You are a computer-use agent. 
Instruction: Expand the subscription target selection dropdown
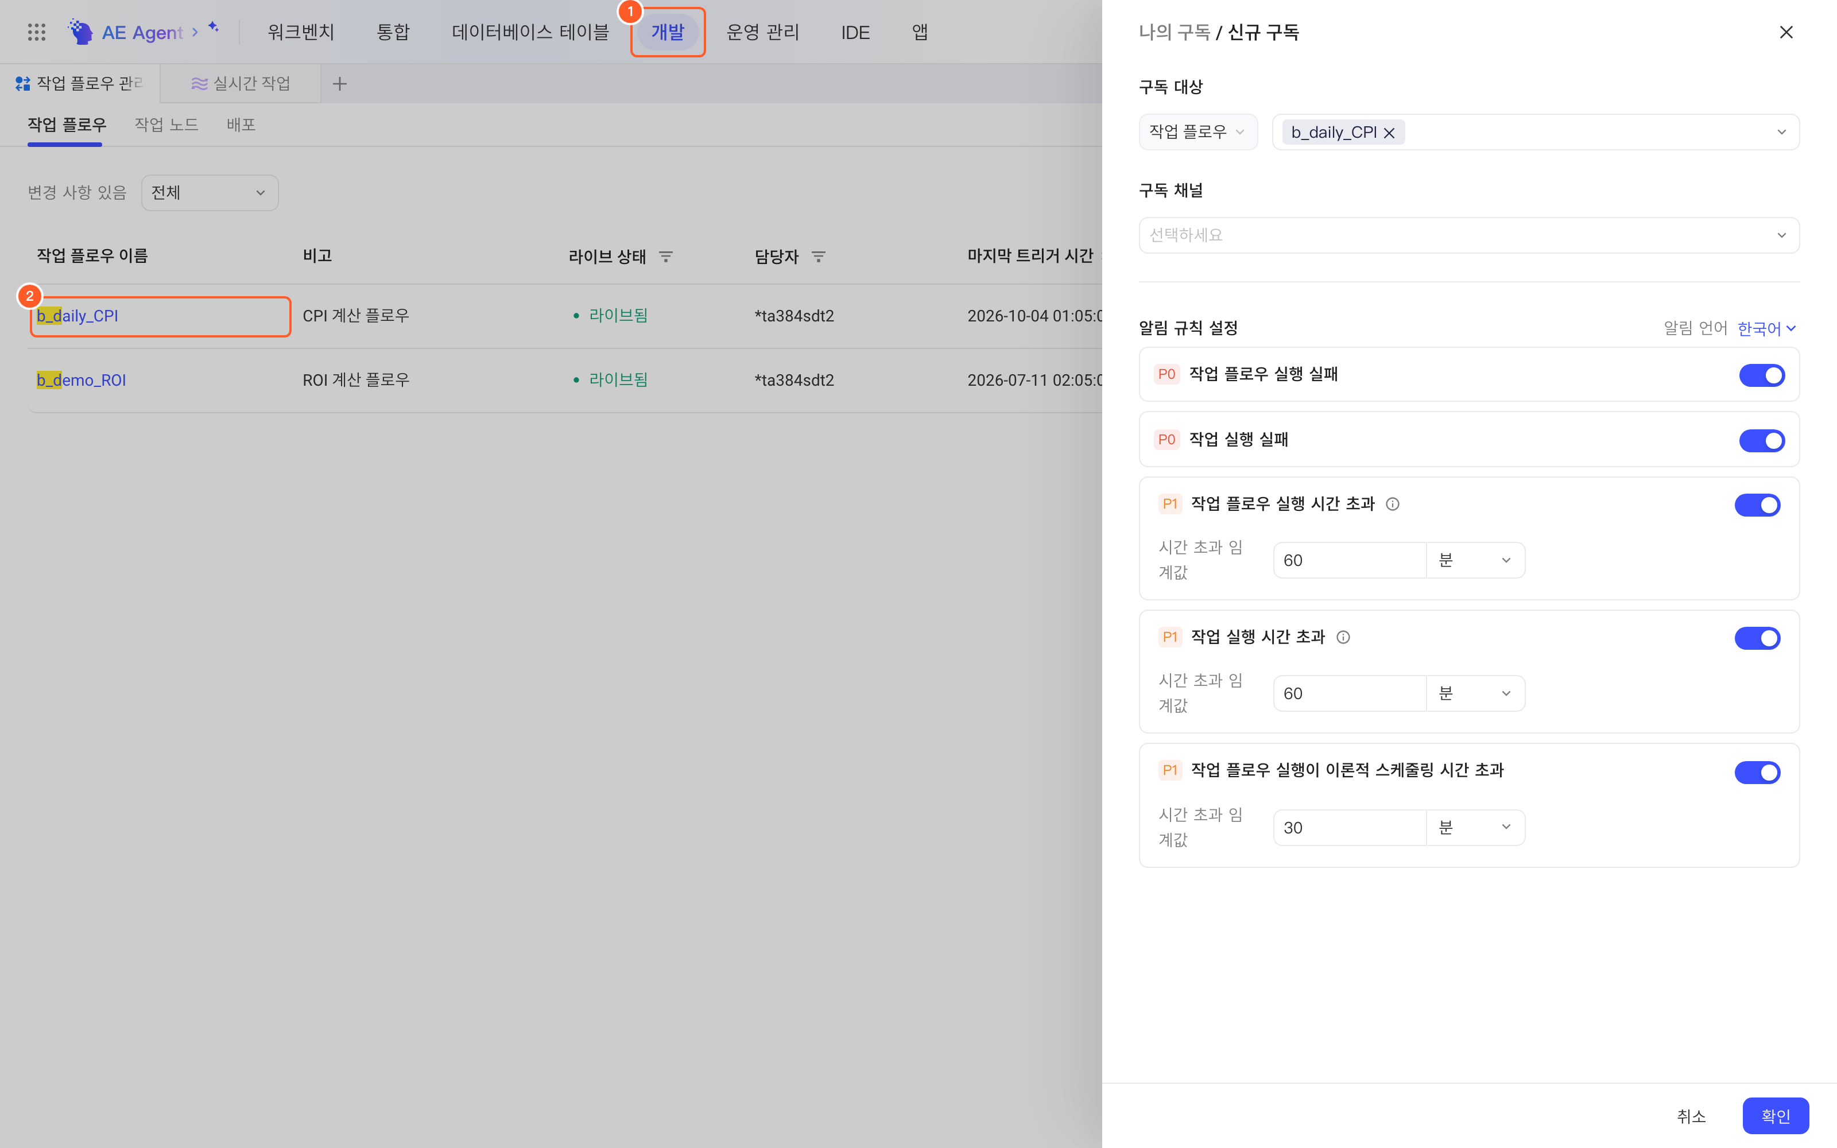click(x=1781, y=132)
